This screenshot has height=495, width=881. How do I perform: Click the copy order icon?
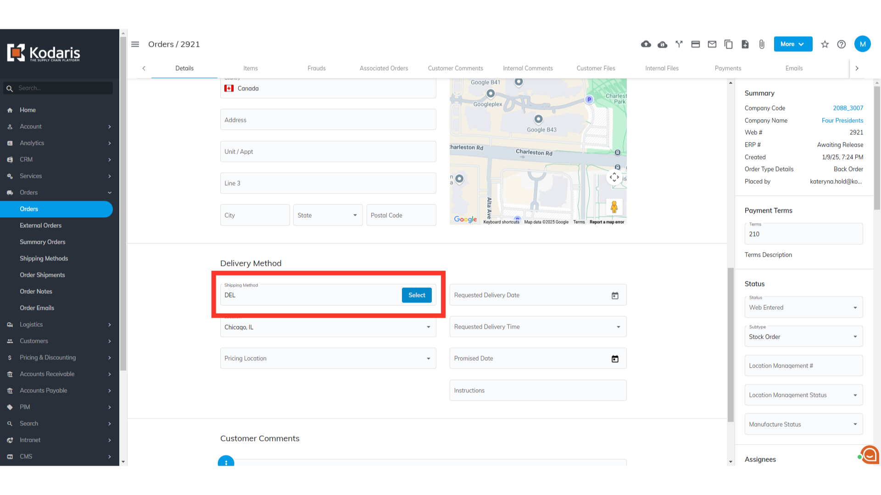pyautogui.click(x=729, y=44)
